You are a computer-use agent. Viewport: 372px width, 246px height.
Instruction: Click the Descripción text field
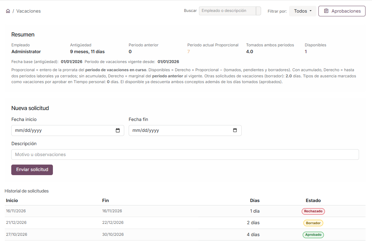(x=185, y=155)
